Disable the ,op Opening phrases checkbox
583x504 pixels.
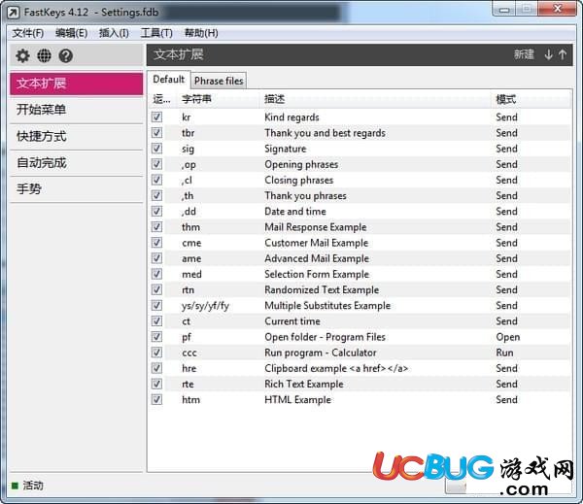pyautogui.click(x=156, y=164)
